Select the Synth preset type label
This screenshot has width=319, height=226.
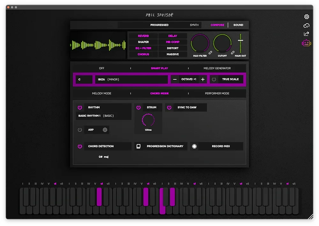click(x=194, y=25)
